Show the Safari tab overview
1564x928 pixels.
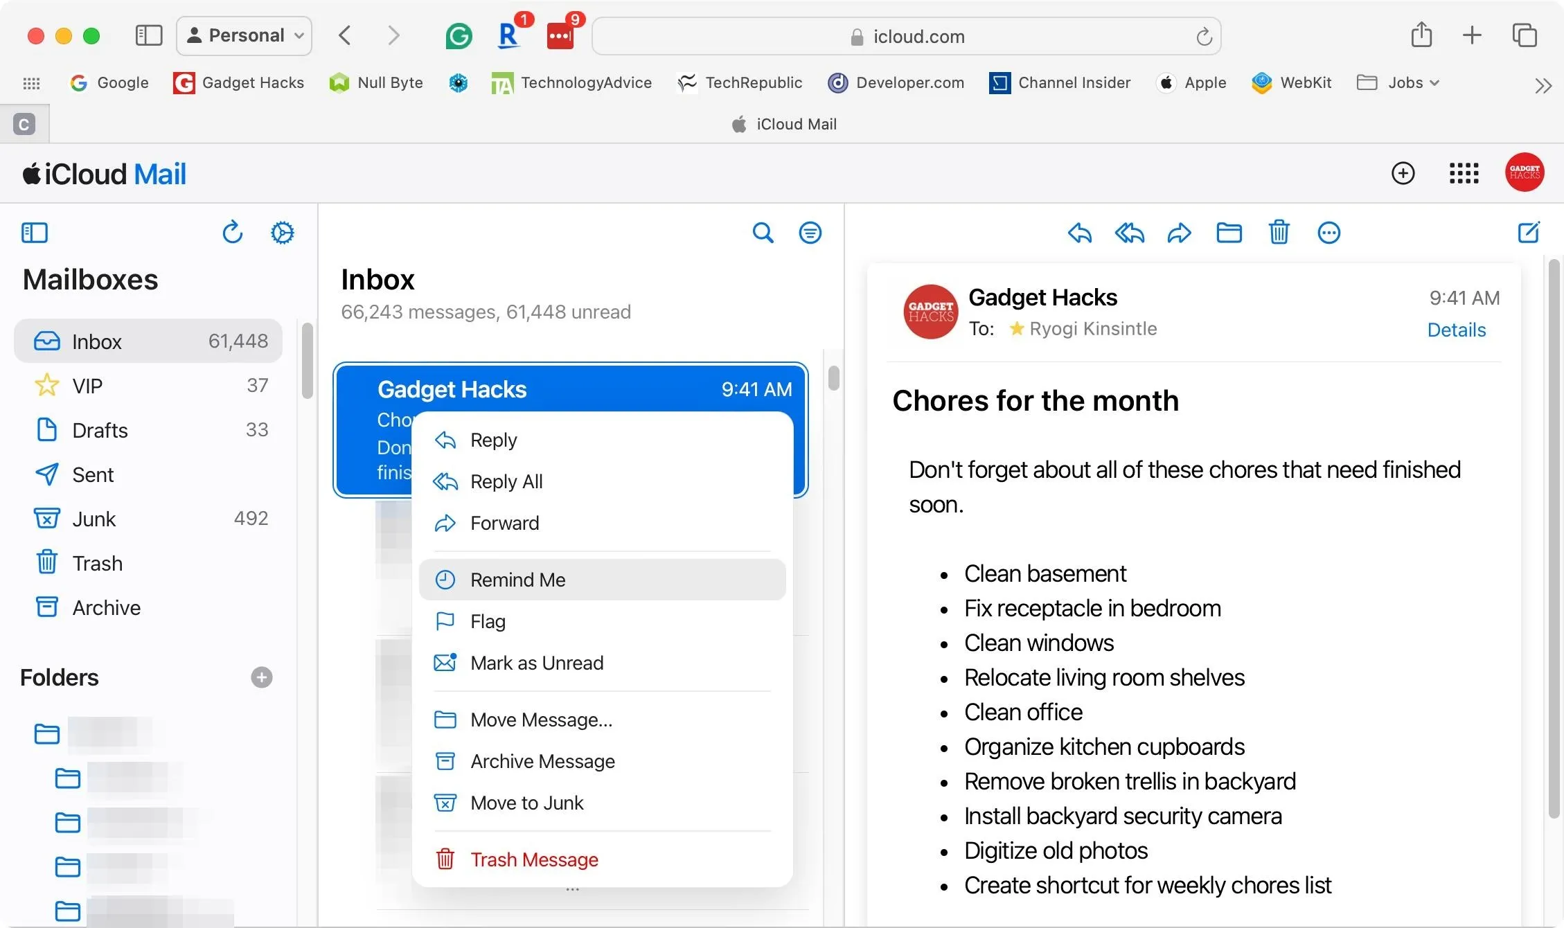pyautogui.click(x=1525, y=35)
